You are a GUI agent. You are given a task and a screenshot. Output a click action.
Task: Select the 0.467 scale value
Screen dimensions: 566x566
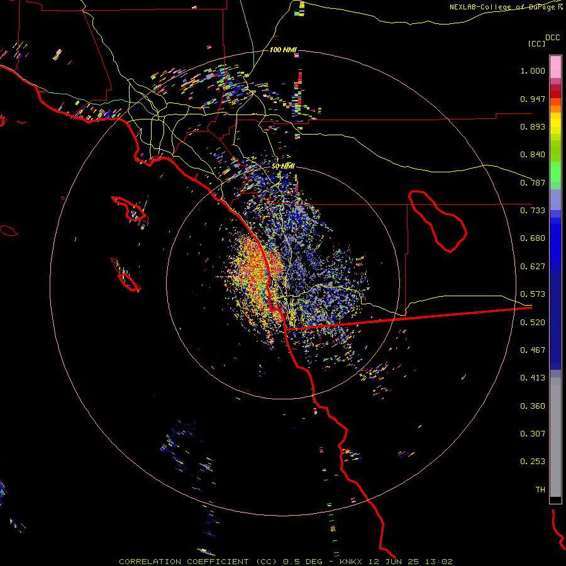click(533, 350)
